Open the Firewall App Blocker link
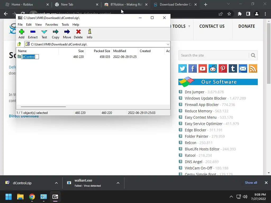The height and width of the screenshot is (203, 271). 202,105
